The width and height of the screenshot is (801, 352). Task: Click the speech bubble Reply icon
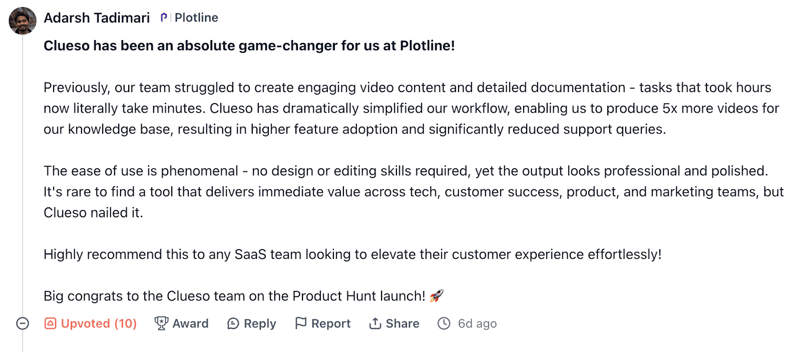point(233,323)
